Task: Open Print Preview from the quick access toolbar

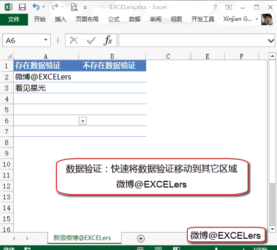Action: coord(74,7)
